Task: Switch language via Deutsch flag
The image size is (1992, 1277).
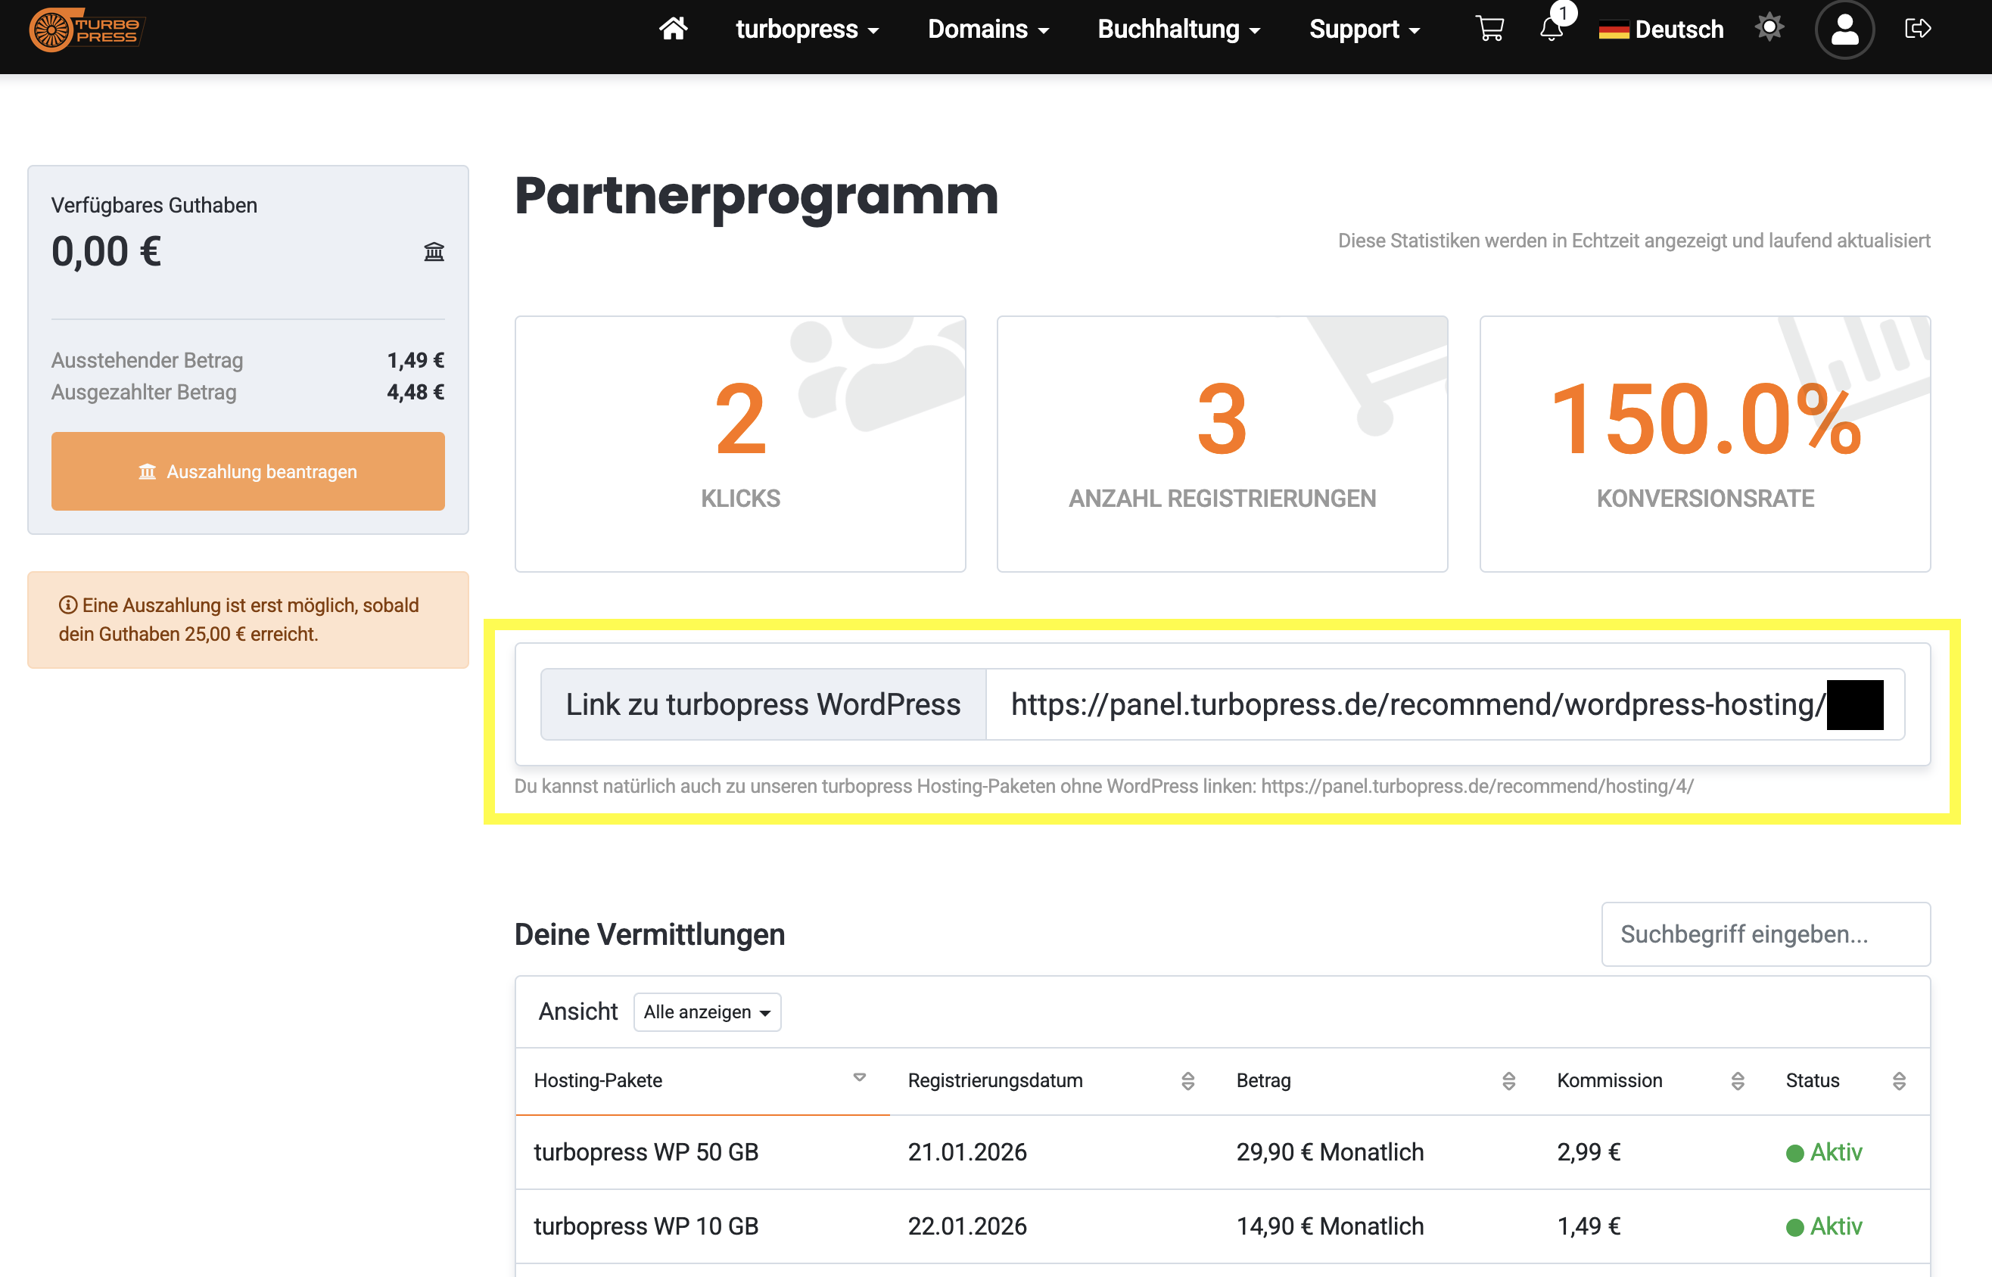Action: pos(1661,30)
